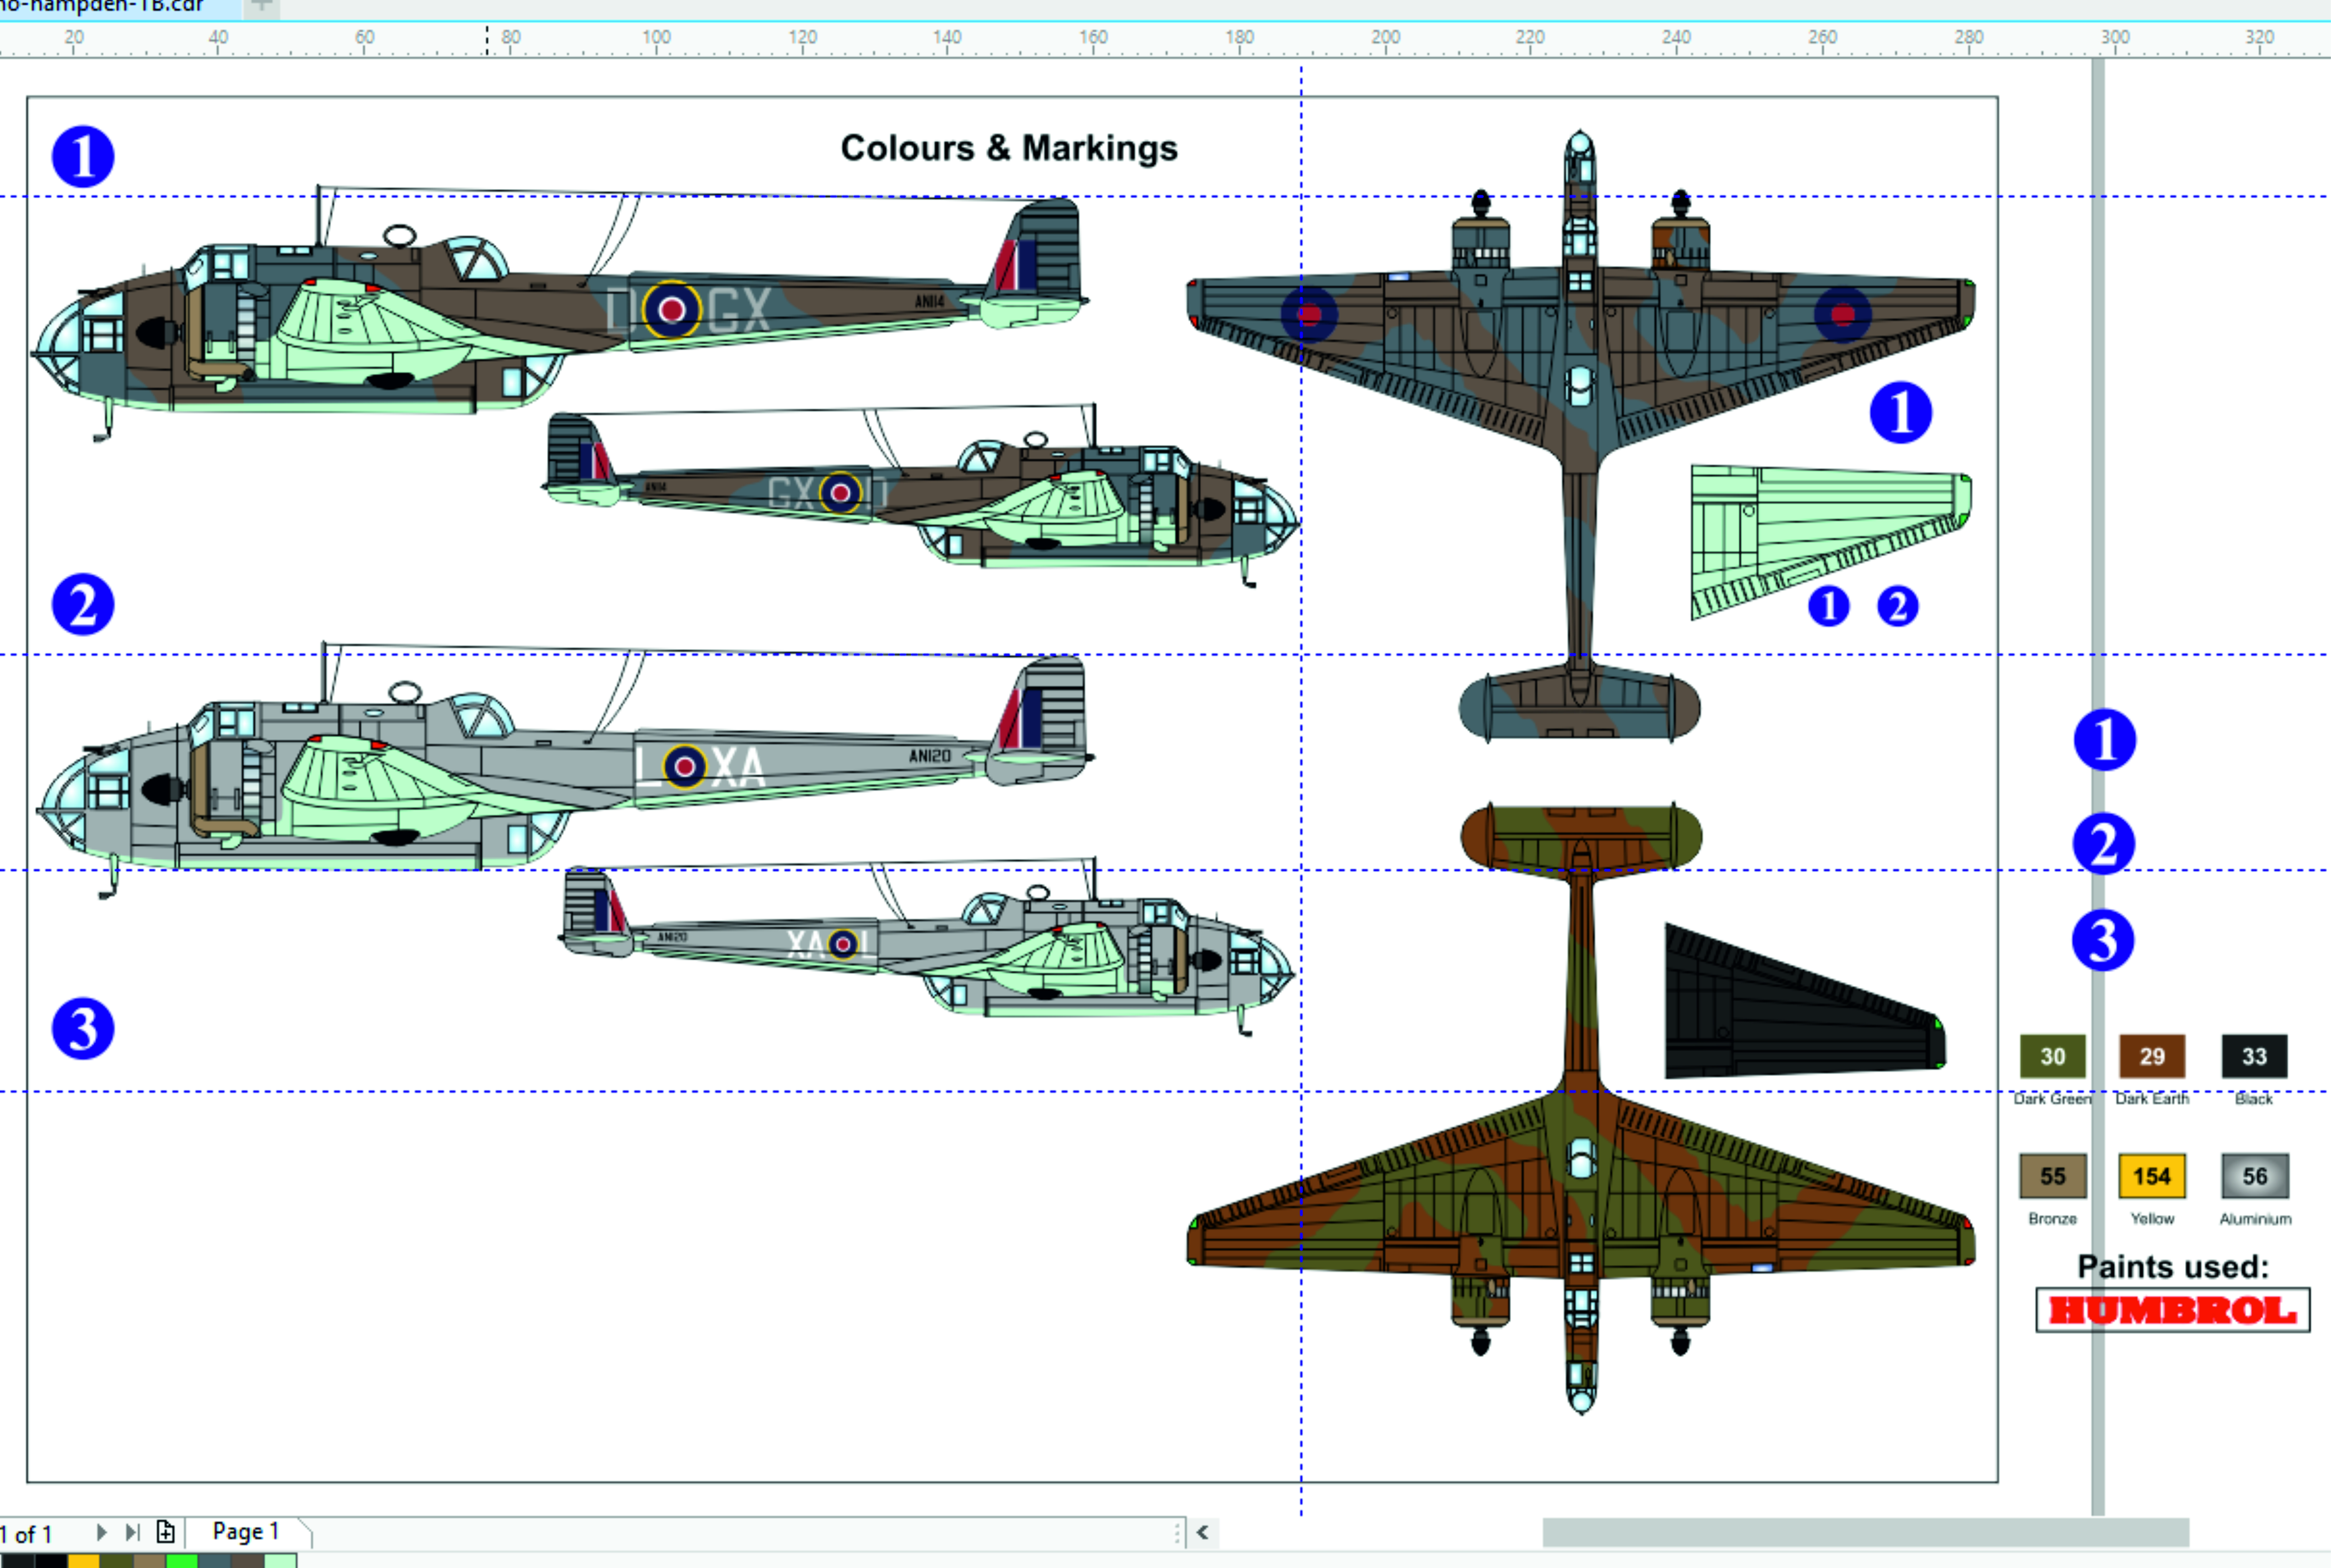The image size is (2331, 1568).
Task: Select the paint chip numbered 33
Action: 2254,1056
